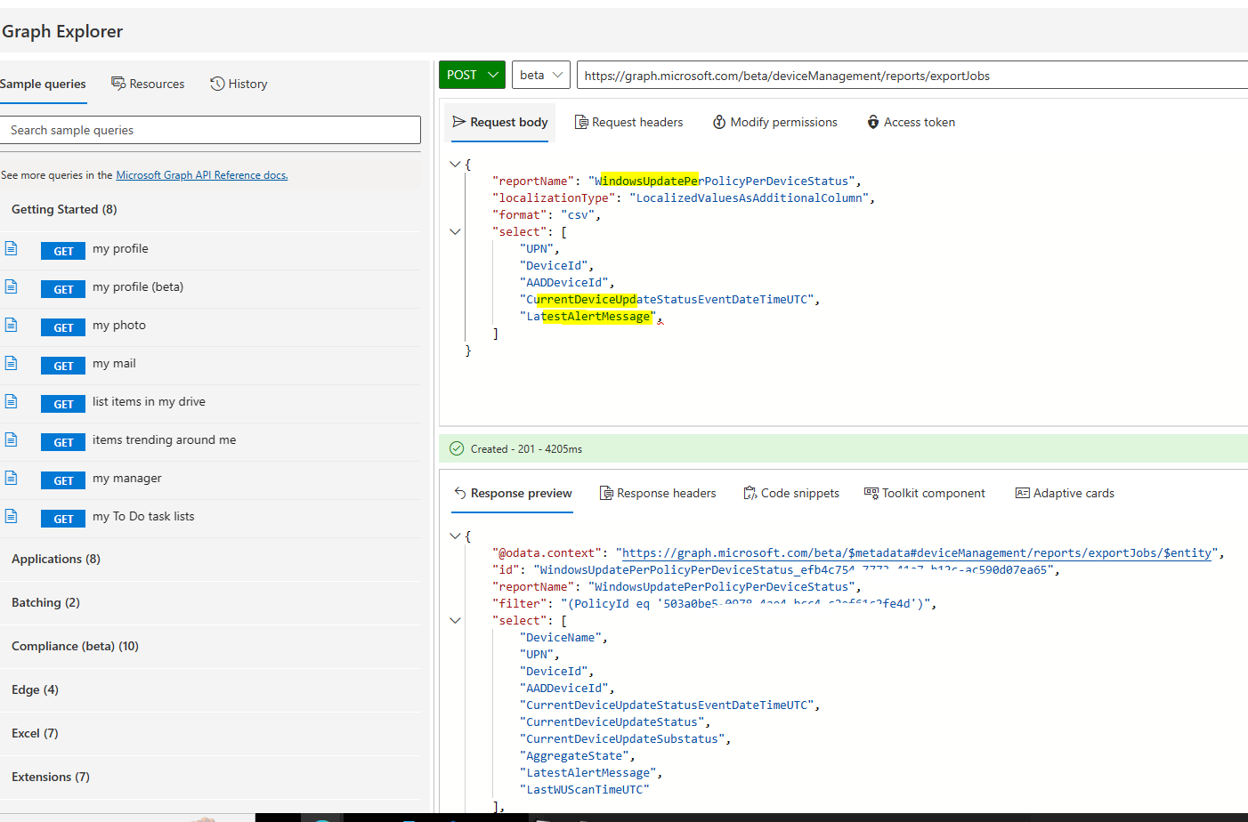
Task: Collapse the request body root brace
Action: click(x=455, y=164)
